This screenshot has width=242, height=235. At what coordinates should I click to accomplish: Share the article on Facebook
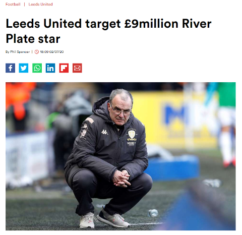pyautogui.click(x=10, y=68)
